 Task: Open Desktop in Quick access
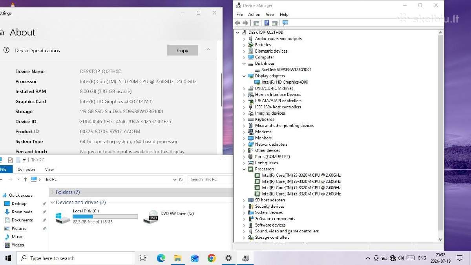tap(19, 203)
